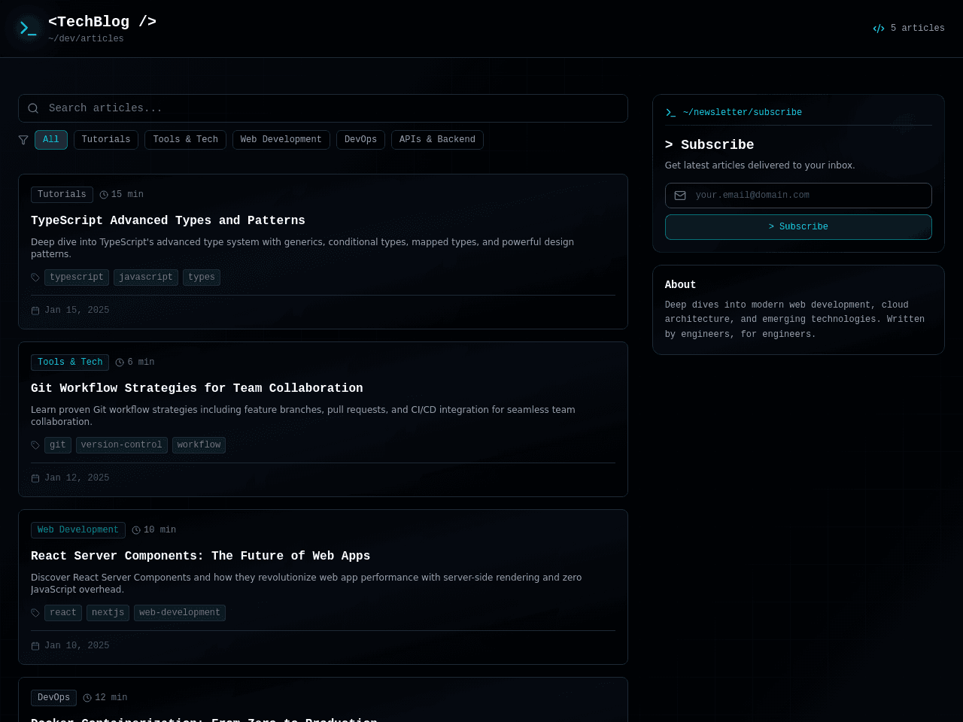This screenshot has height=722, width=963.
Task: Click the 5 articles count text
Action: coord(918,29)
